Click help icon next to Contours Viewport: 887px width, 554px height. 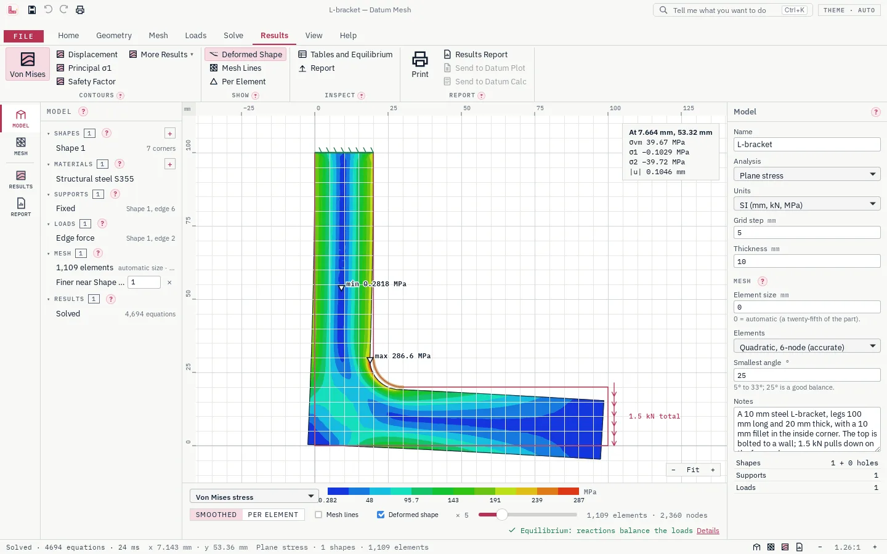tap(121, 95)
